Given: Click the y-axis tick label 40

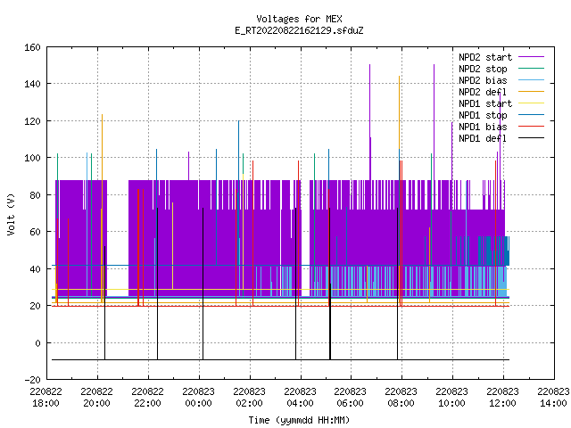Looking at the screenshot, I should (35, 269).
